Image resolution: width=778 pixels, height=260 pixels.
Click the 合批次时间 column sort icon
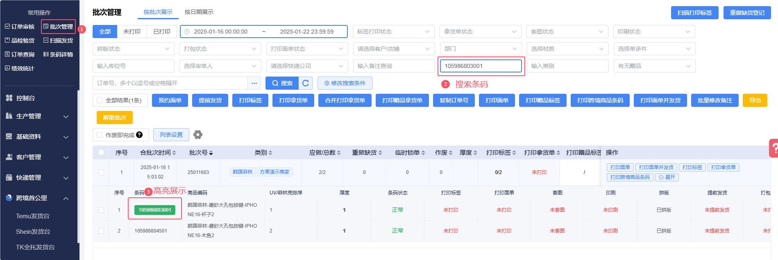click(174, 153)
